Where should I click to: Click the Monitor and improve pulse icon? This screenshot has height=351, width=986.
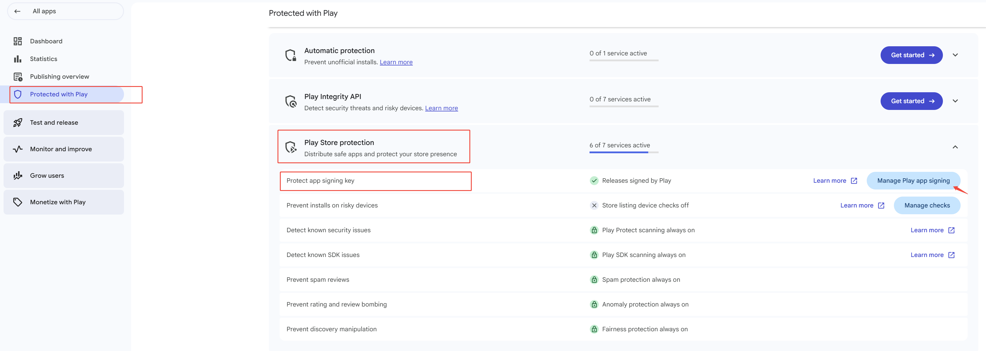pyautogui.click(x=18, y=149)
